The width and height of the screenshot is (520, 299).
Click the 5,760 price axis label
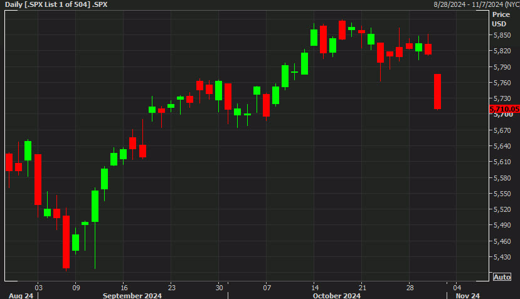coord(502,83)
